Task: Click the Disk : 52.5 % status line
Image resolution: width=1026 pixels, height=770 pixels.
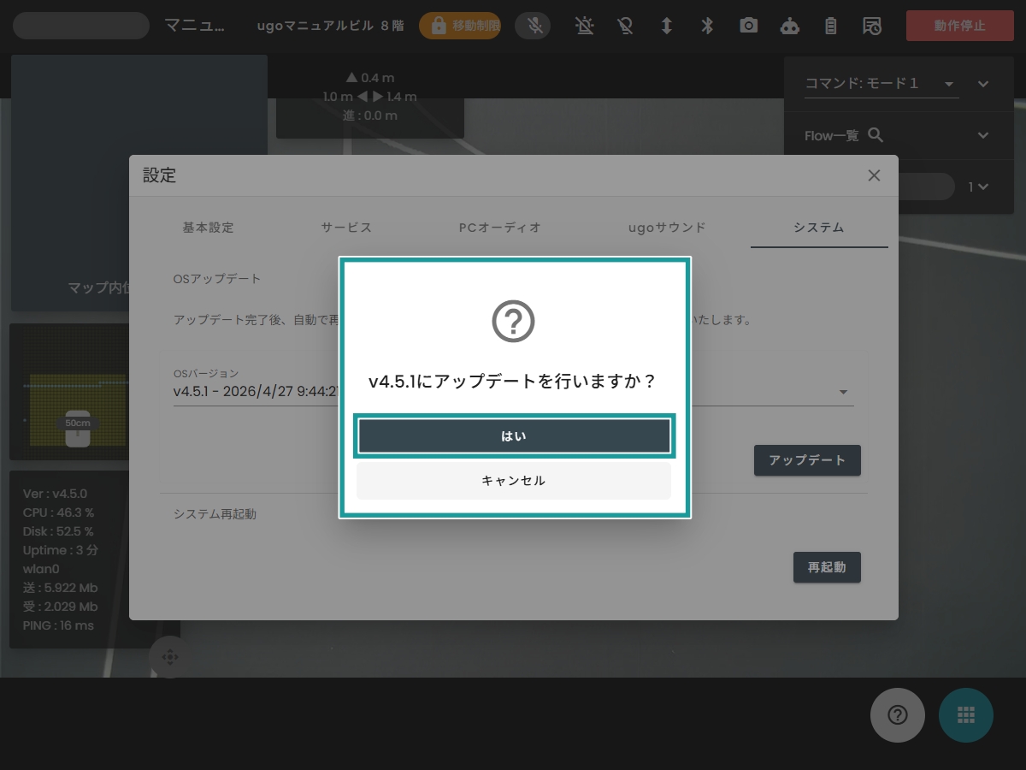Action: [x=58, y=531]
